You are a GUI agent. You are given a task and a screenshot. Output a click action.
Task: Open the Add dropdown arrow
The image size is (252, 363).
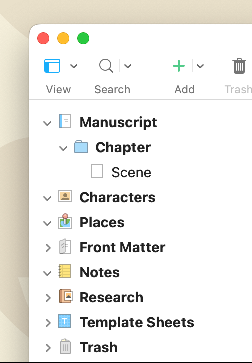click(200, 66)
